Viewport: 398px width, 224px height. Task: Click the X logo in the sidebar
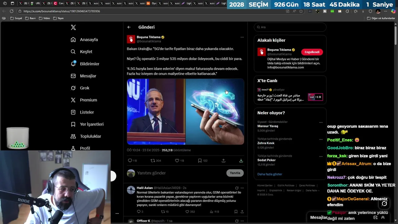coord(73,27)
